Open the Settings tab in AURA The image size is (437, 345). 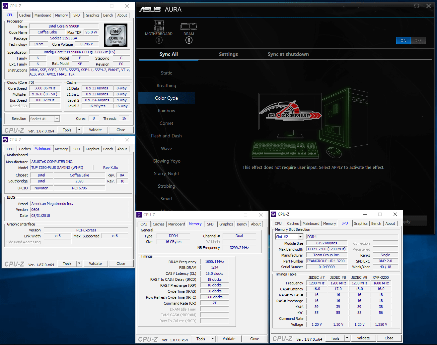228,54
